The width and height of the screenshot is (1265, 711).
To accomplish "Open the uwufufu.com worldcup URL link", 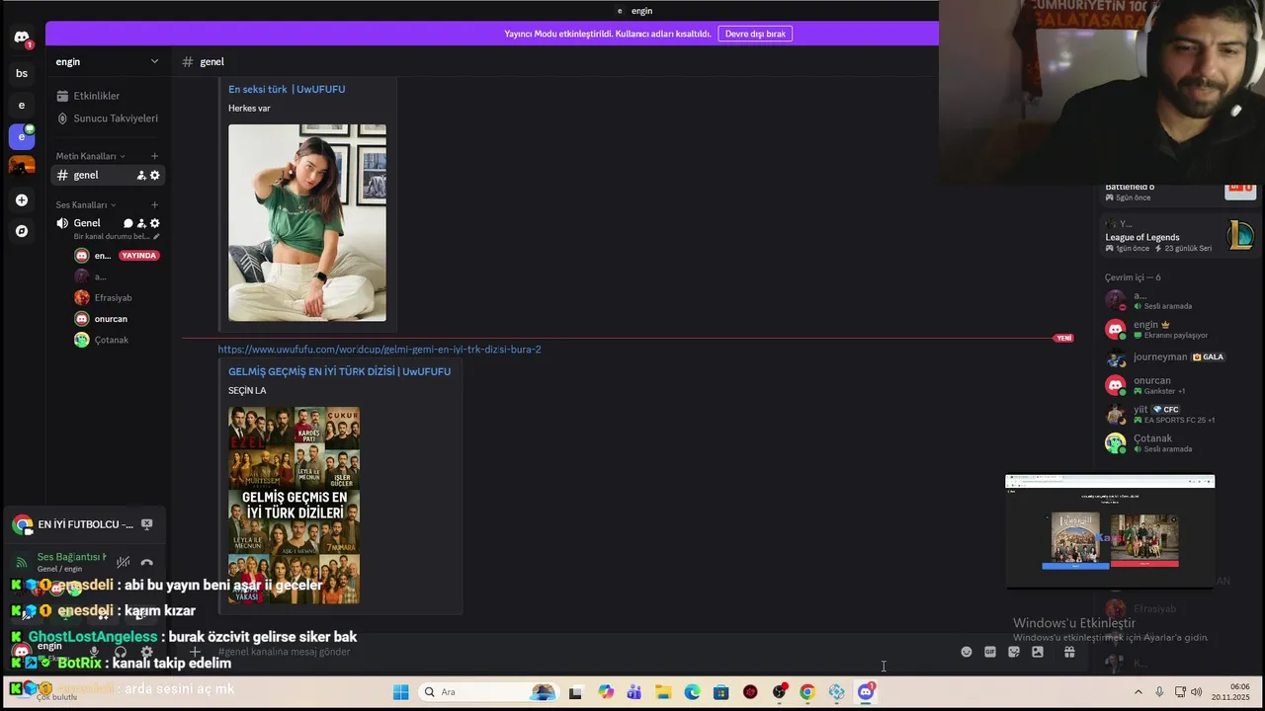I will click(x=379, y=350).
